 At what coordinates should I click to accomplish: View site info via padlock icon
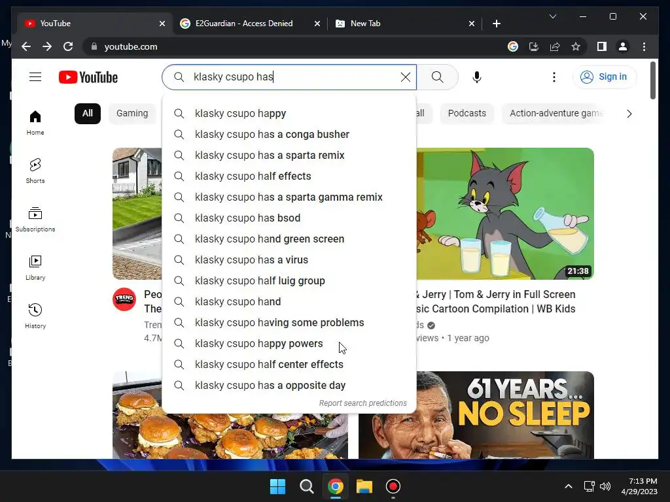[x=94, y=46]
